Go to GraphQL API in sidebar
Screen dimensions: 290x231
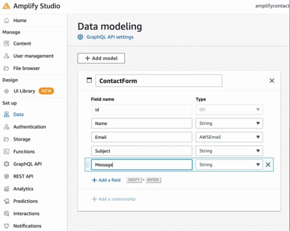28,164
